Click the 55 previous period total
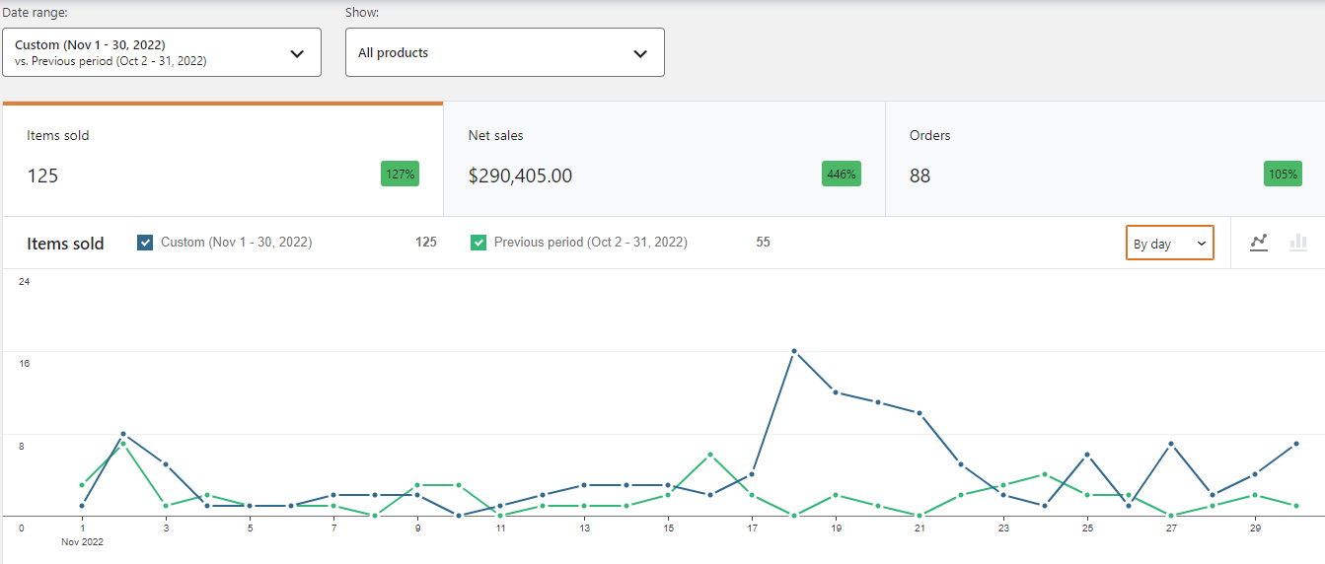Viewport: 1325px width, 564px height. point(763,243)
